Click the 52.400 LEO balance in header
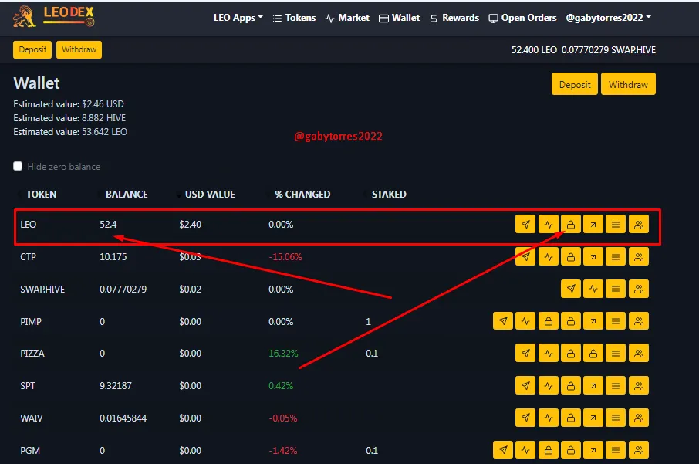This screenshot has width=699, height=464. pyautogui.click(x=534, y=50)
